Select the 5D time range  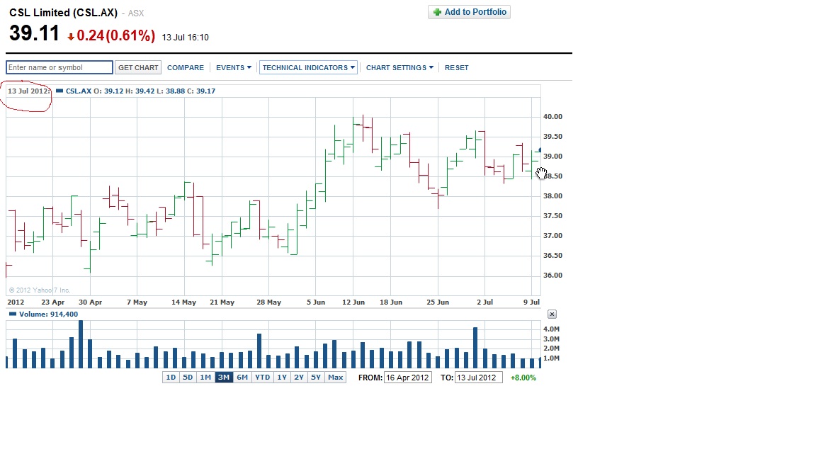[x=188, y=378]
